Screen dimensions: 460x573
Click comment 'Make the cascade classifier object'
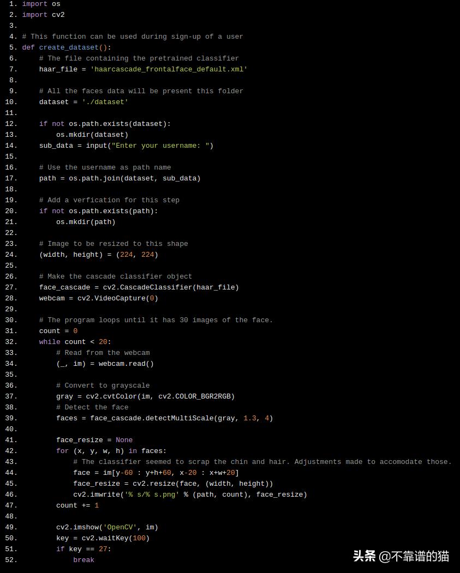click(115, 276)
